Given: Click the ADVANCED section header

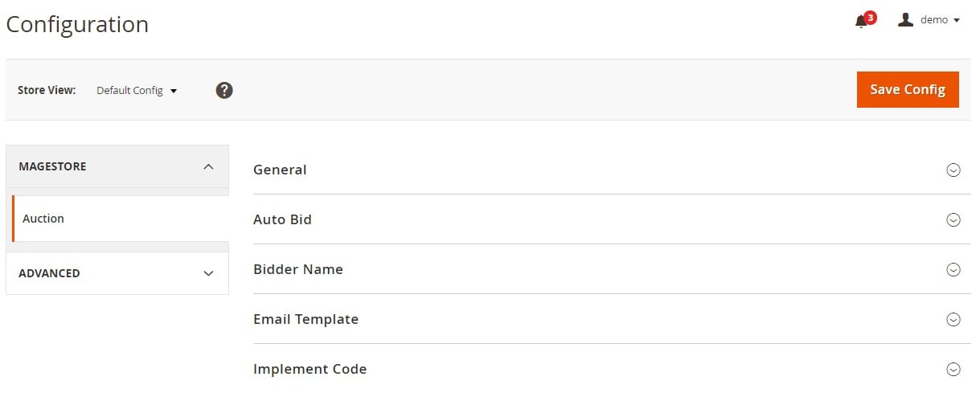Looking at the screenshot, I should (117, 273).
